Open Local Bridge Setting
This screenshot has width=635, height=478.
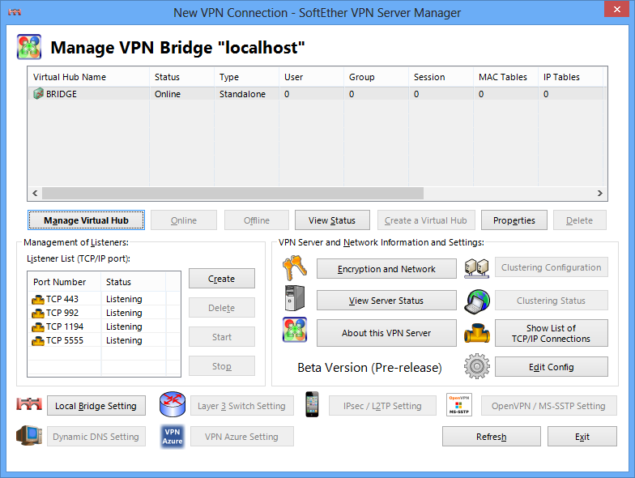pos(96,405)
